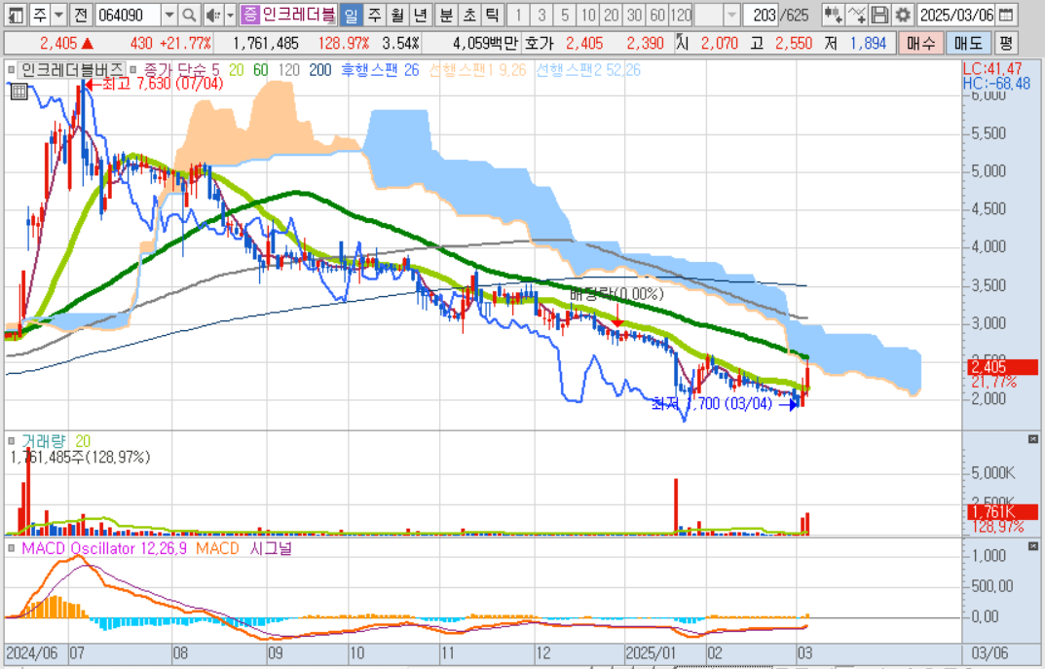Click the 선행스팬2 52,26 legend label
1045x669 pixels.
pos(588,69)
